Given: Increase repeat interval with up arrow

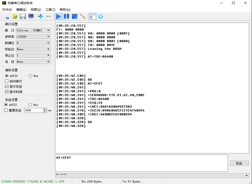Looking at the screenshot, I should tap(45, 109).
